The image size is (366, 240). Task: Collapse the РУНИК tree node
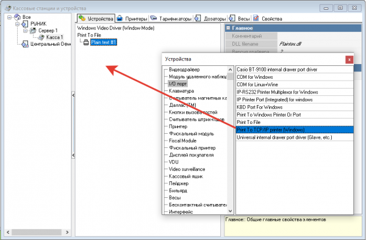click(18, 24)
